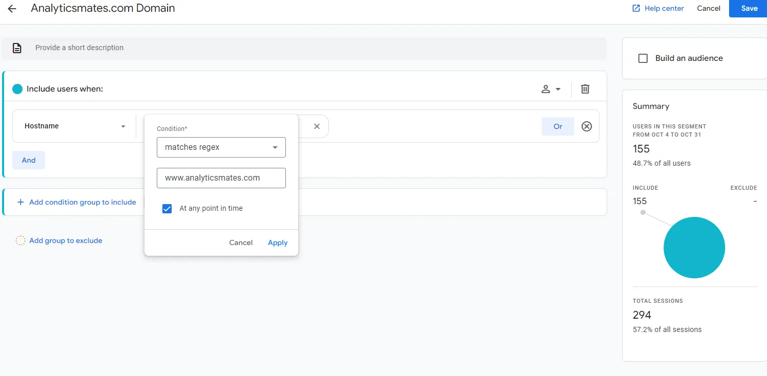Click the Summary heading

[651, 106]
